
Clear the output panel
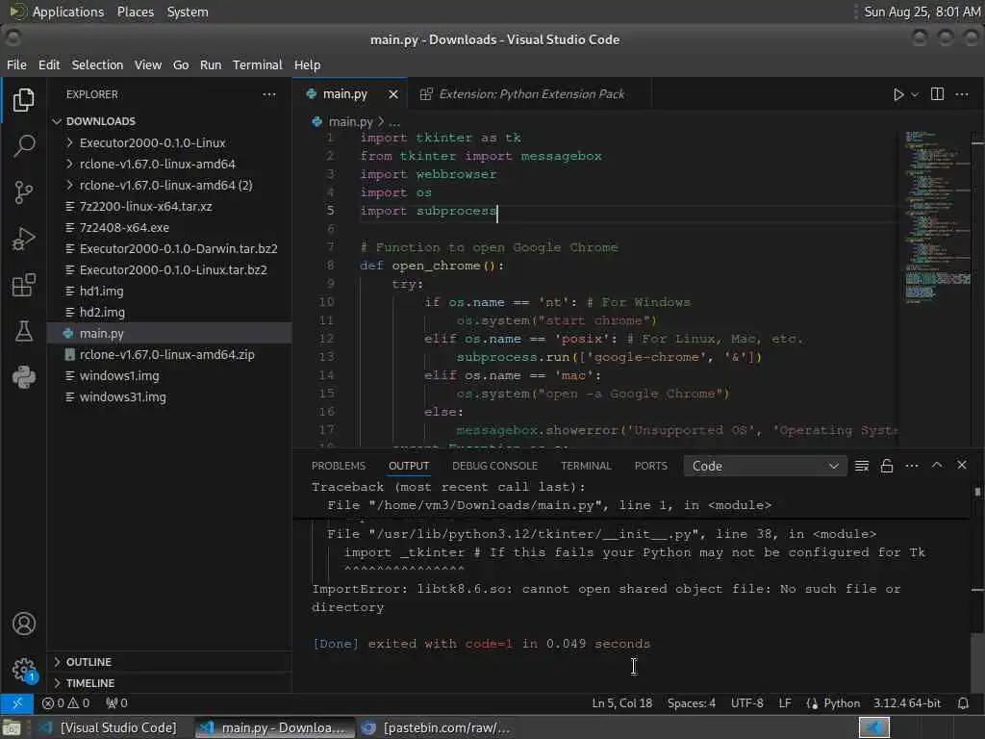(862, 466)
